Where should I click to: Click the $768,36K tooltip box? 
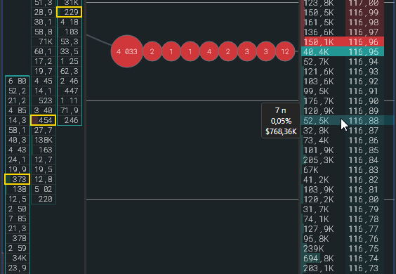coord(281,121)
